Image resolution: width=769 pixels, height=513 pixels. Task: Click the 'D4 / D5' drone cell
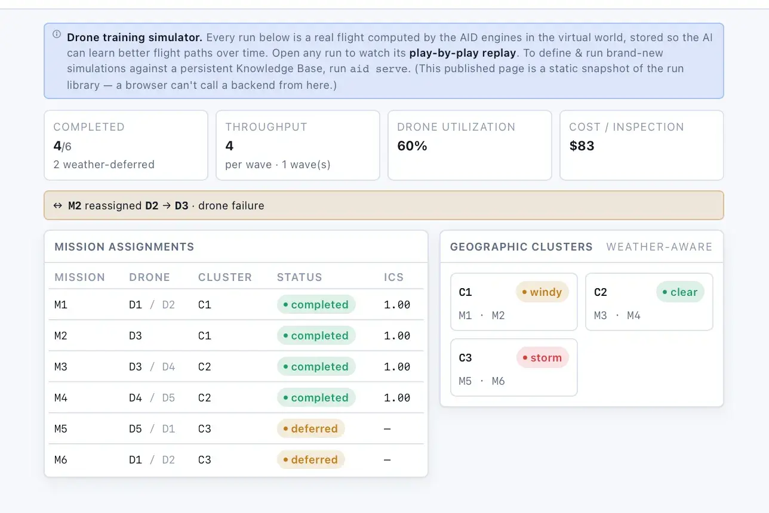tap(152, 398)
